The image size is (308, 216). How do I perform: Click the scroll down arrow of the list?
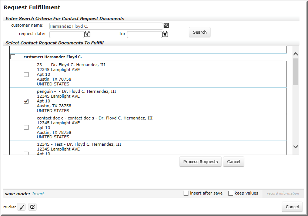pyautogui.click(x=295, y=146)
